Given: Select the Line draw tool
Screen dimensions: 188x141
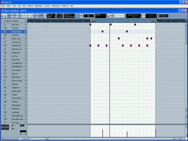Looking at the screenshot, I should [30, 16].
